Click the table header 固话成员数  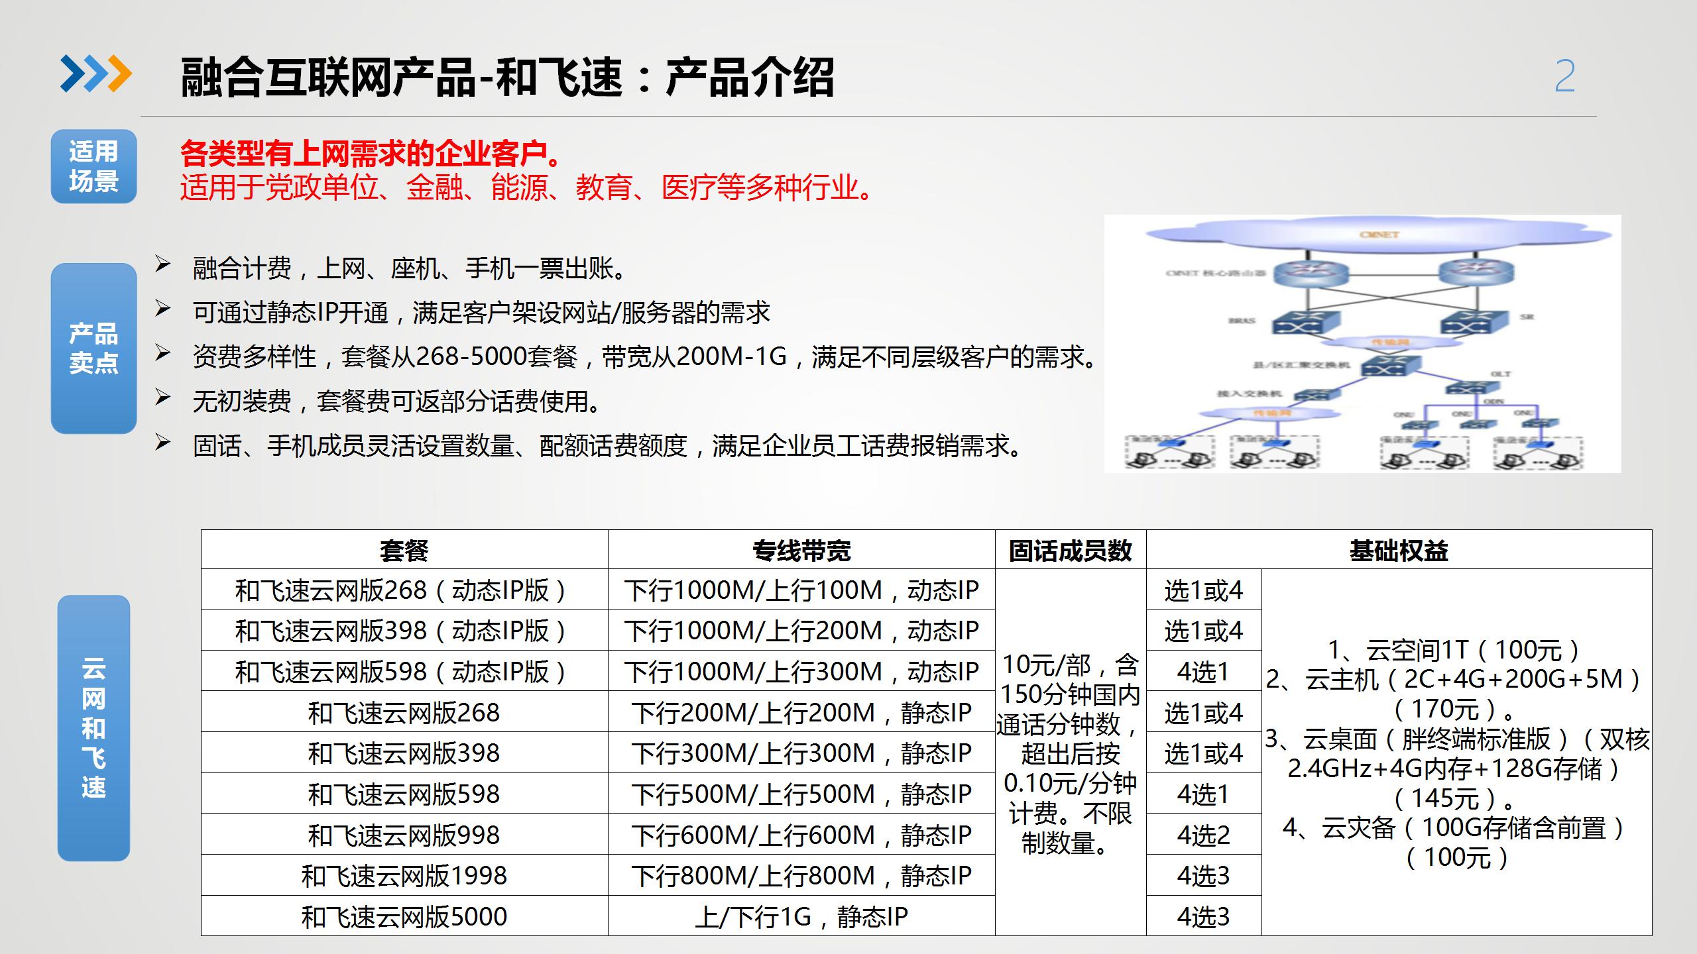click(1071, 550)
